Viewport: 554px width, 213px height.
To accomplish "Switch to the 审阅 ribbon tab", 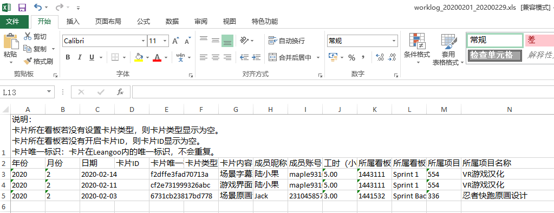I will (201, 22).
